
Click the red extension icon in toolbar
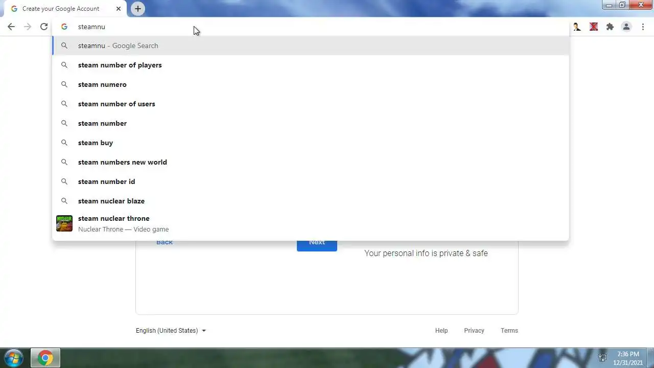[x=594, y=27]
